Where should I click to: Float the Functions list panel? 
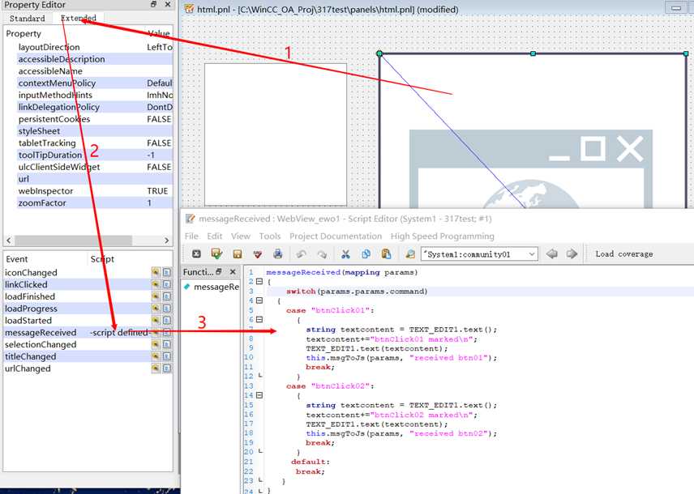coord(219,271)
